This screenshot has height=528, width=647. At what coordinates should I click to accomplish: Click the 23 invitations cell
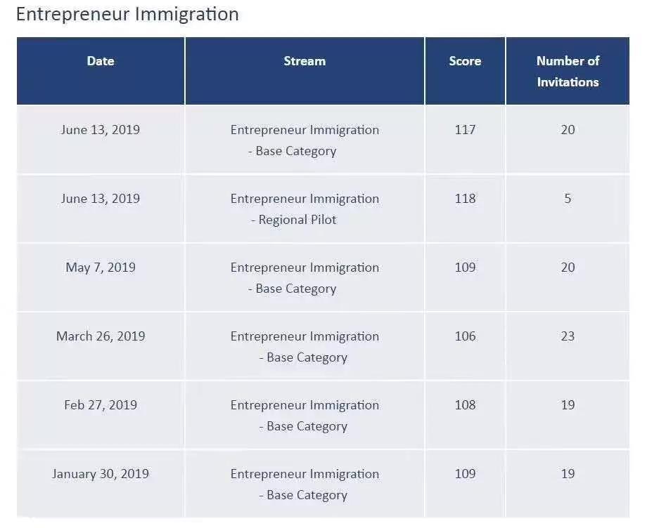568,346
